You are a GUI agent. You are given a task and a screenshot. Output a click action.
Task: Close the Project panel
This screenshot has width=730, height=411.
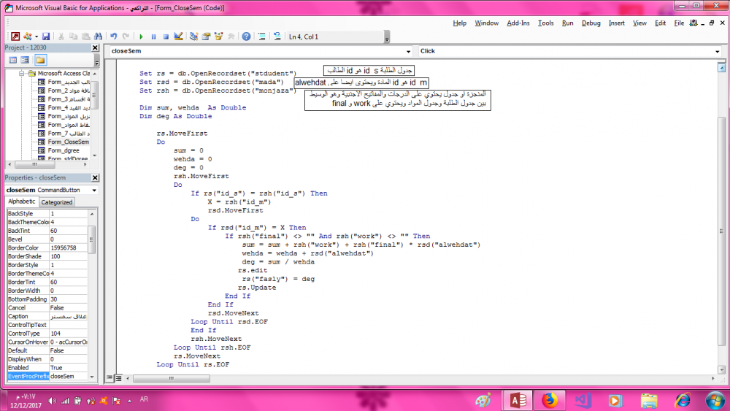tap(95, 47)
